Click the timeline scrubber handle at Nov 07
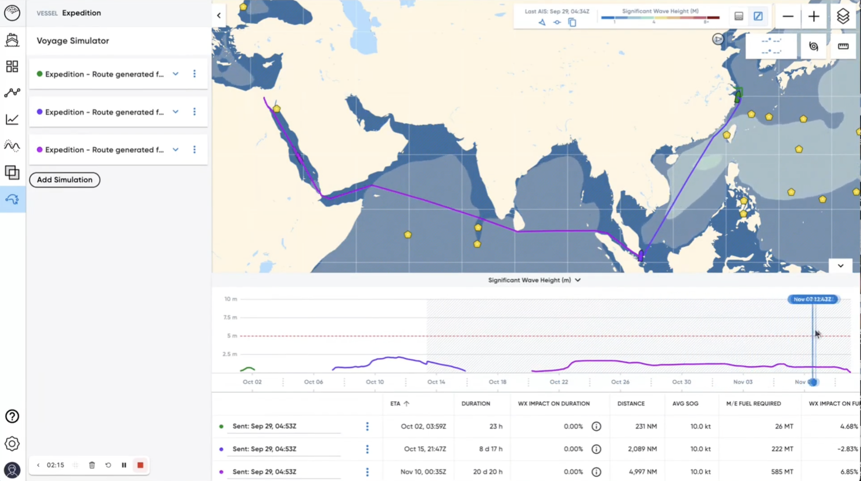Image resolution: width=861 pixels, height=481 pixels. point(813,382)
